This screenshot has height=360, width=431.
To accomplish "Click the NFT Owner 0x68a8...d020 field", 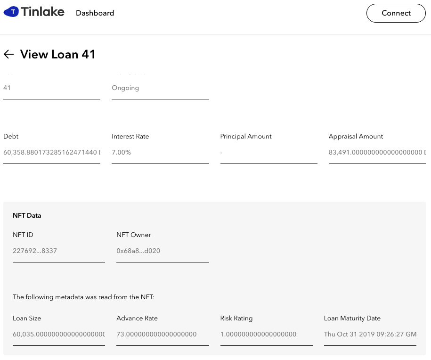I will [x=163, y=251].
